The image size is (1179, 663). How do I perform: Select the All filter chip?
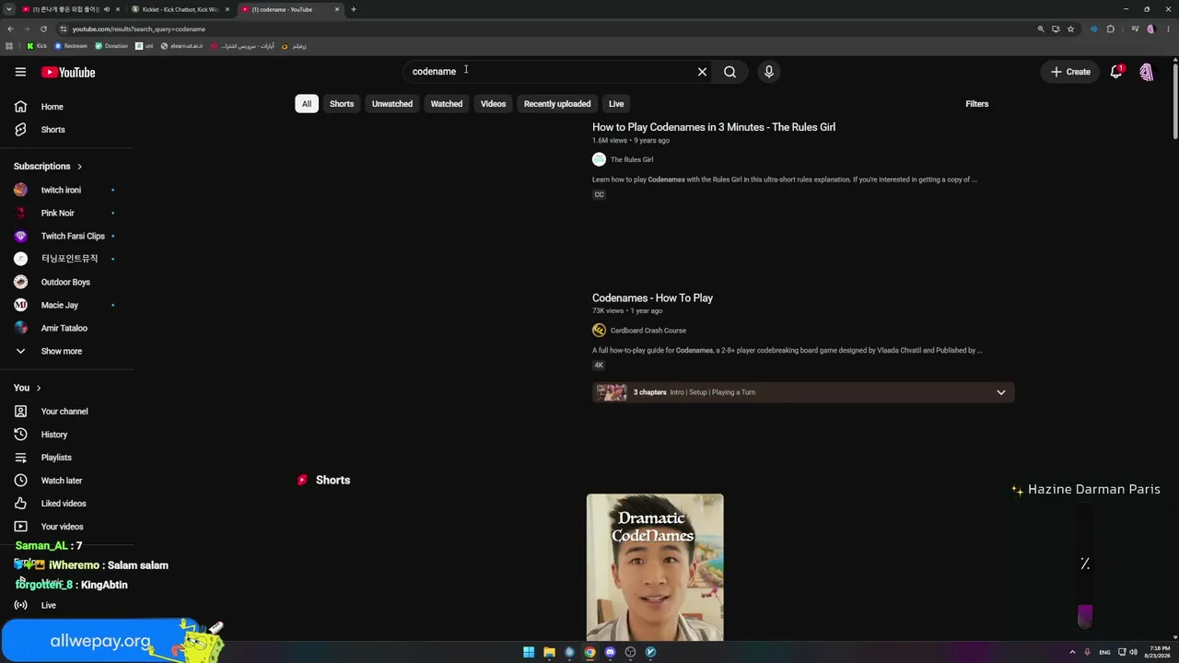click(x=307, y=104)
